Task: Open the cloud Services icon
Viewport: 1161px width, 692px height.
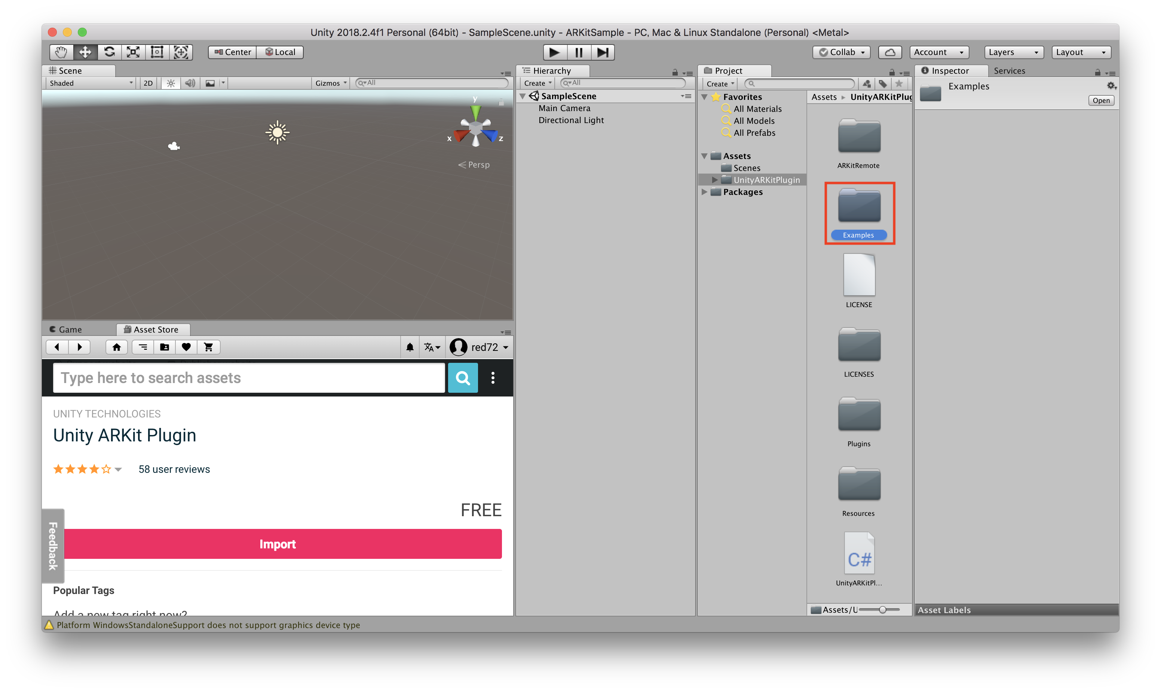Action: pos(889,52)
